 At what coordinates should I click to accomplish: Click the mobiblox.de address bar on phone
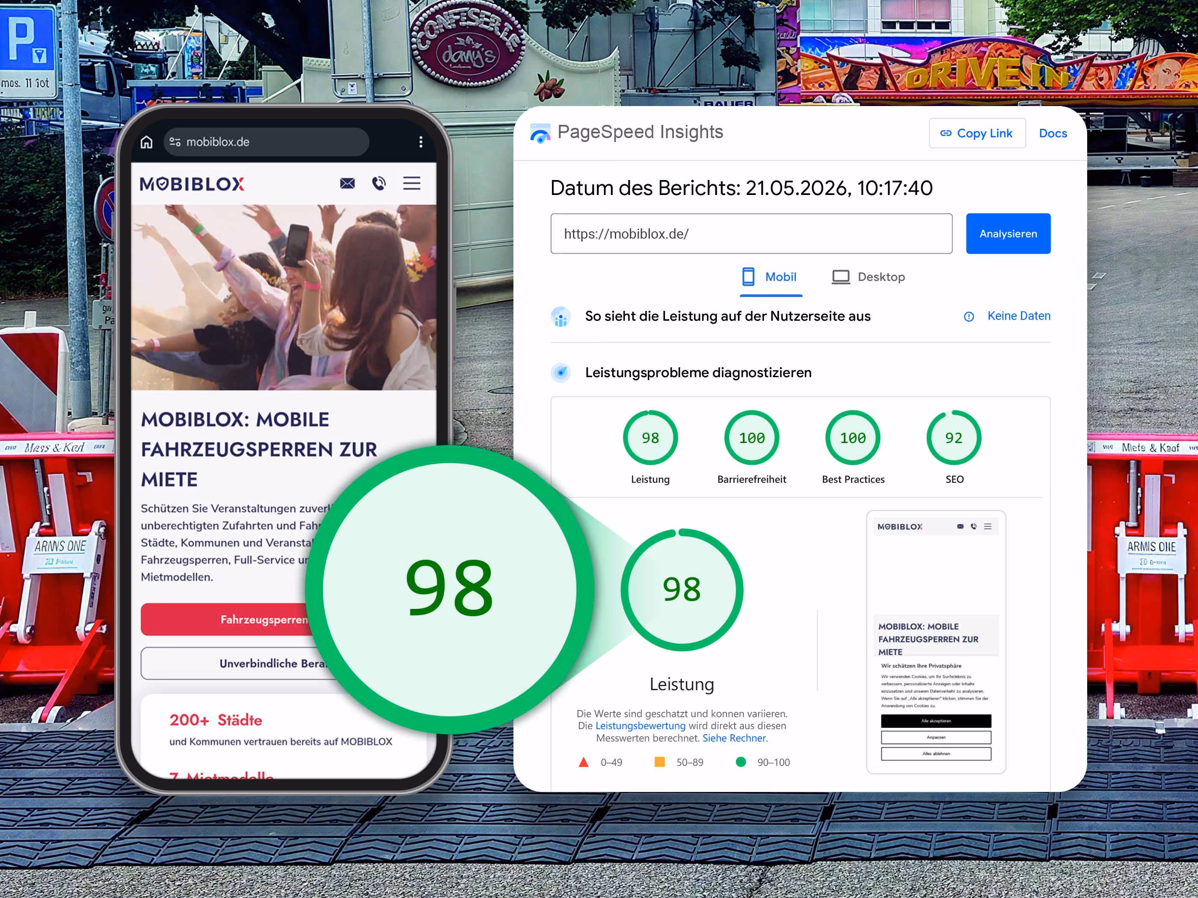point(266,142)
